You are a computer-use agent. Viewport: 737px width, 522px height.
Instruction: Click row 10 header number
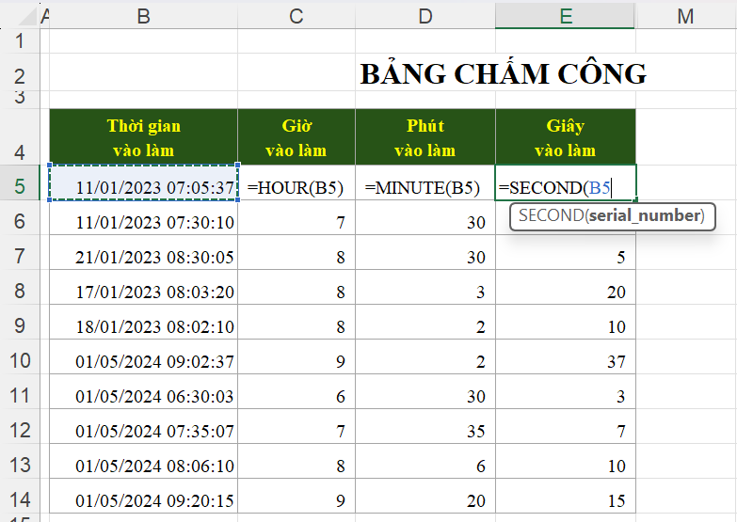click(20, 362)
